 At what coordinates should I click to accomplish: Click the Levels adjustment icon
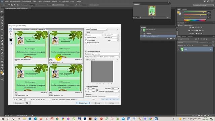(193, 28)
